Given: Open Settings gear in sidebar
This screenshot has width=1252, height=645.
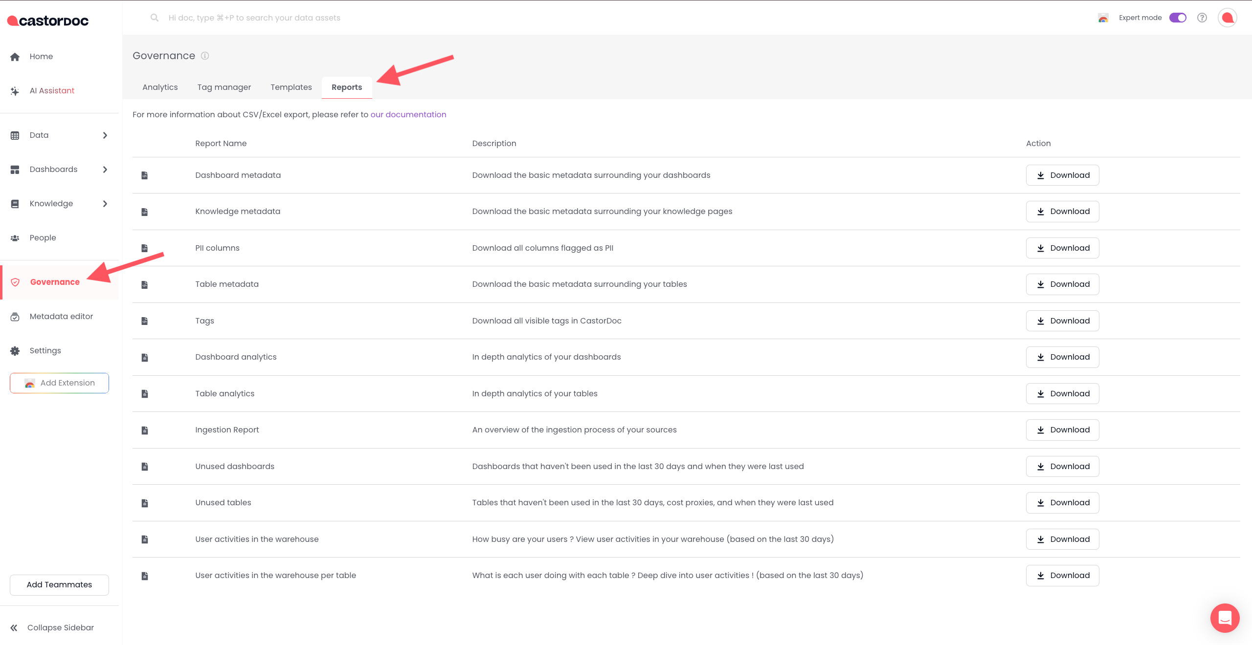Looking at the screenshot, I should (15, 351).
